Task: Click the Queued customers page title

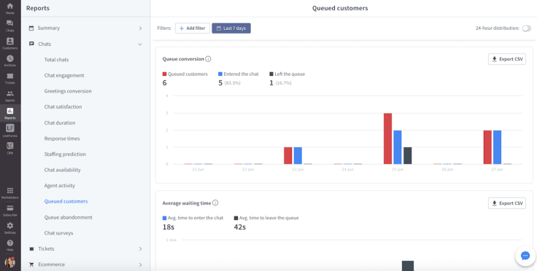Action: (340, 8)
